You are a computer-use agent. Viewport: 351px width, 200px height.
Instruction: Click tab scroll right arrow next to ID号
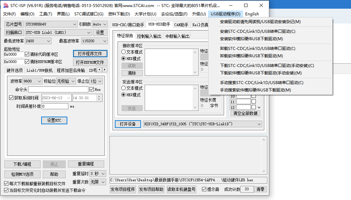click(104, 70)
